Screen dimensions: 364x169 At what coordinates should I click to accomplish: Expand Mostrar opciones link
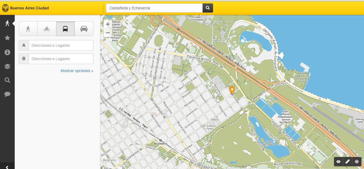pyautogui.click(x=77, y=71)
